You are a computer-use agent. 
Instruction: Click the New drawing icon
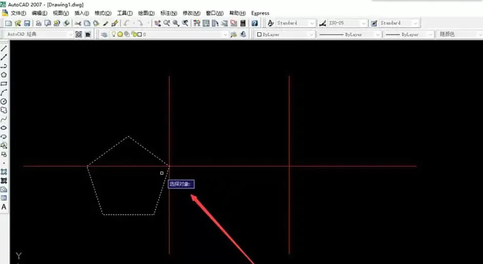[x=9, y=23]
